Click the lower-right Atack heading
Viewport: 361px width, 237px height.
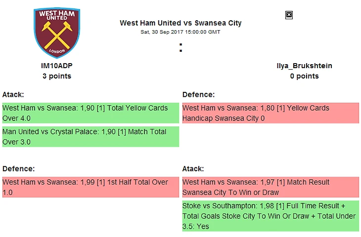pos(193,168)
